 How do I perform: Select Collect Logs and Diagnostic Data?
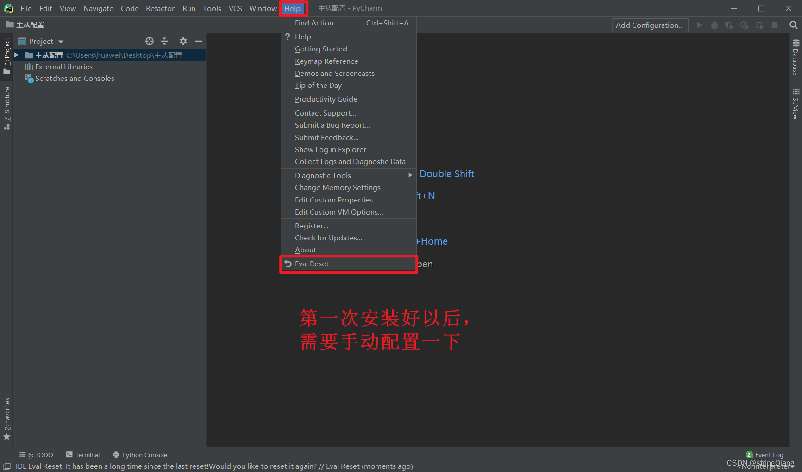pyautogui.click(x=348, y=161)
